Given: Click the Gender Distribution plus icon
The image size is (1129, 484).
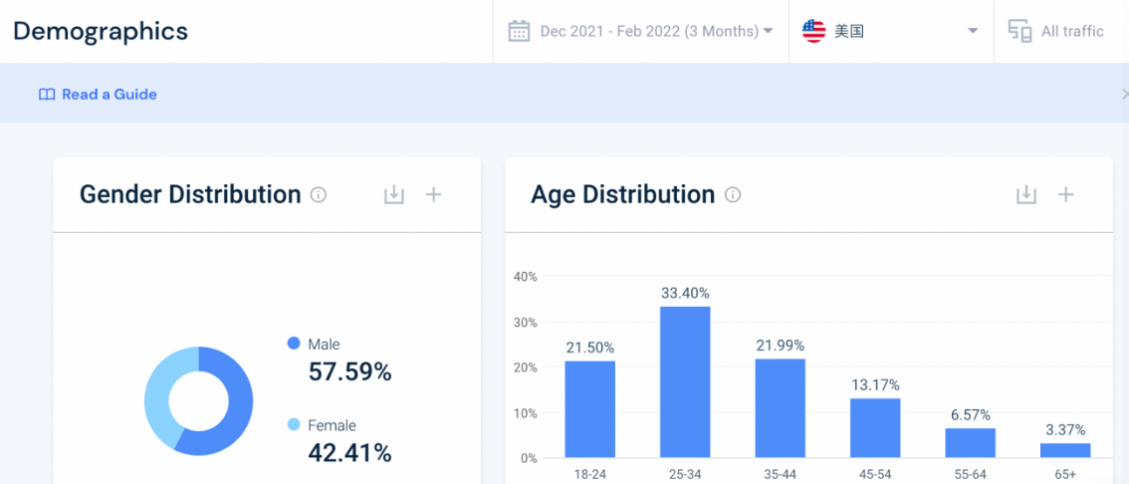Looking at the screenshot, I should (433, 195).
